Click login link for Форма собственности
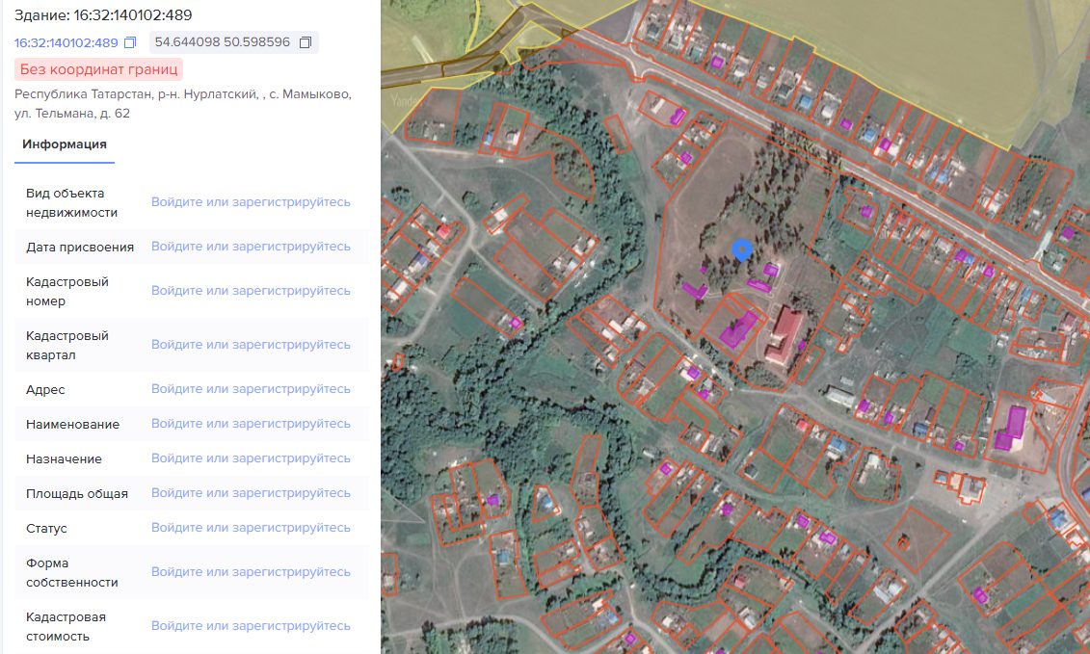 [251, 572]
